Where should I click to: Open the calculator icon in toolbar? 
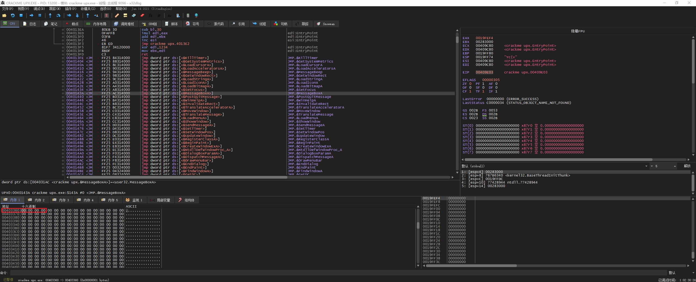(188, 16)
